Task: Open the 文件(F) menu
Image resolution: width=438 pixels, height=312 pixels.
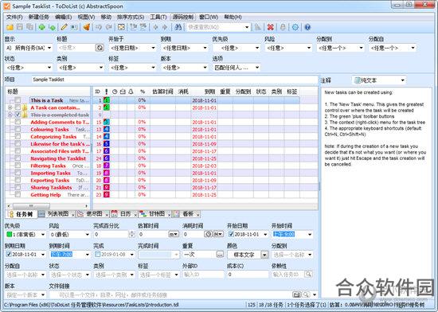Action: (14, 17)
